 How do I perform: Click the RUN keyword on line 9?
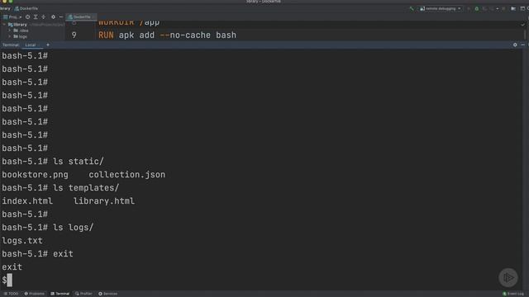pyautogui.click(x=106, y=35)
